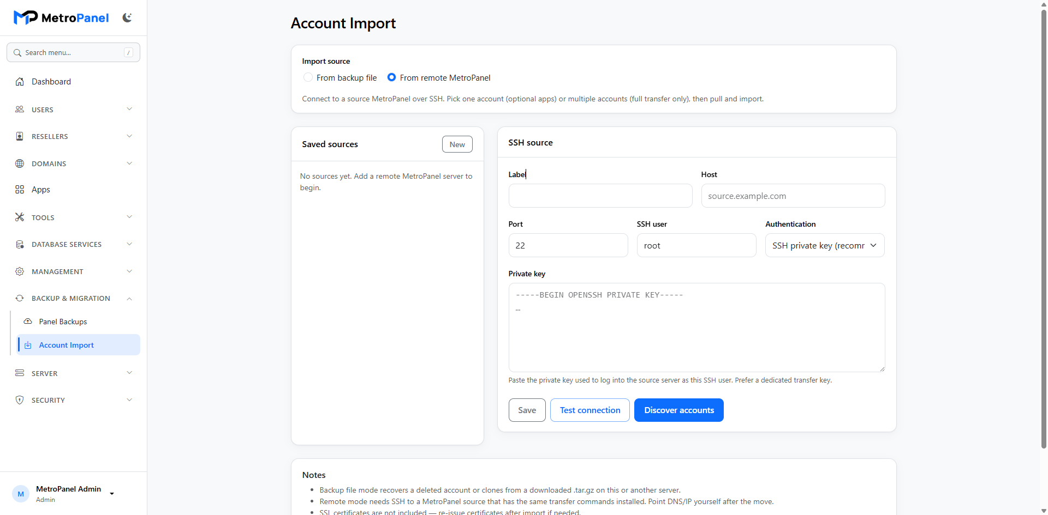Click the Account Import page heading
Image resolution: width=1048 pixels, height=515 pixels.
coord(343,23)
